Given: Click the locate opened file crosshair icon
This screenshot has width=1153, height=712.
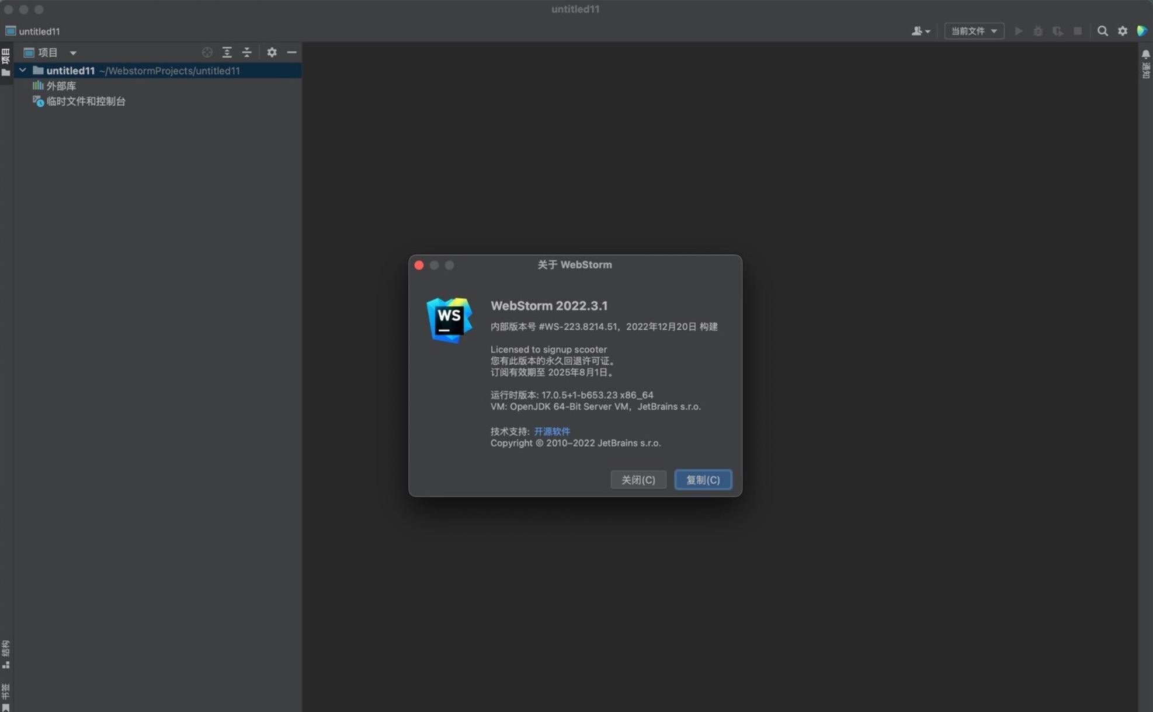Looking at the screenshot, I should (x=207, y=53).
